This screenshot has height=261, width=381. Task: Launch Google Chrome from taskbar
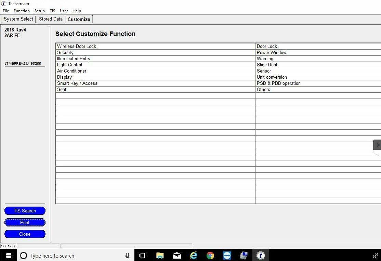tap(210, 256)
